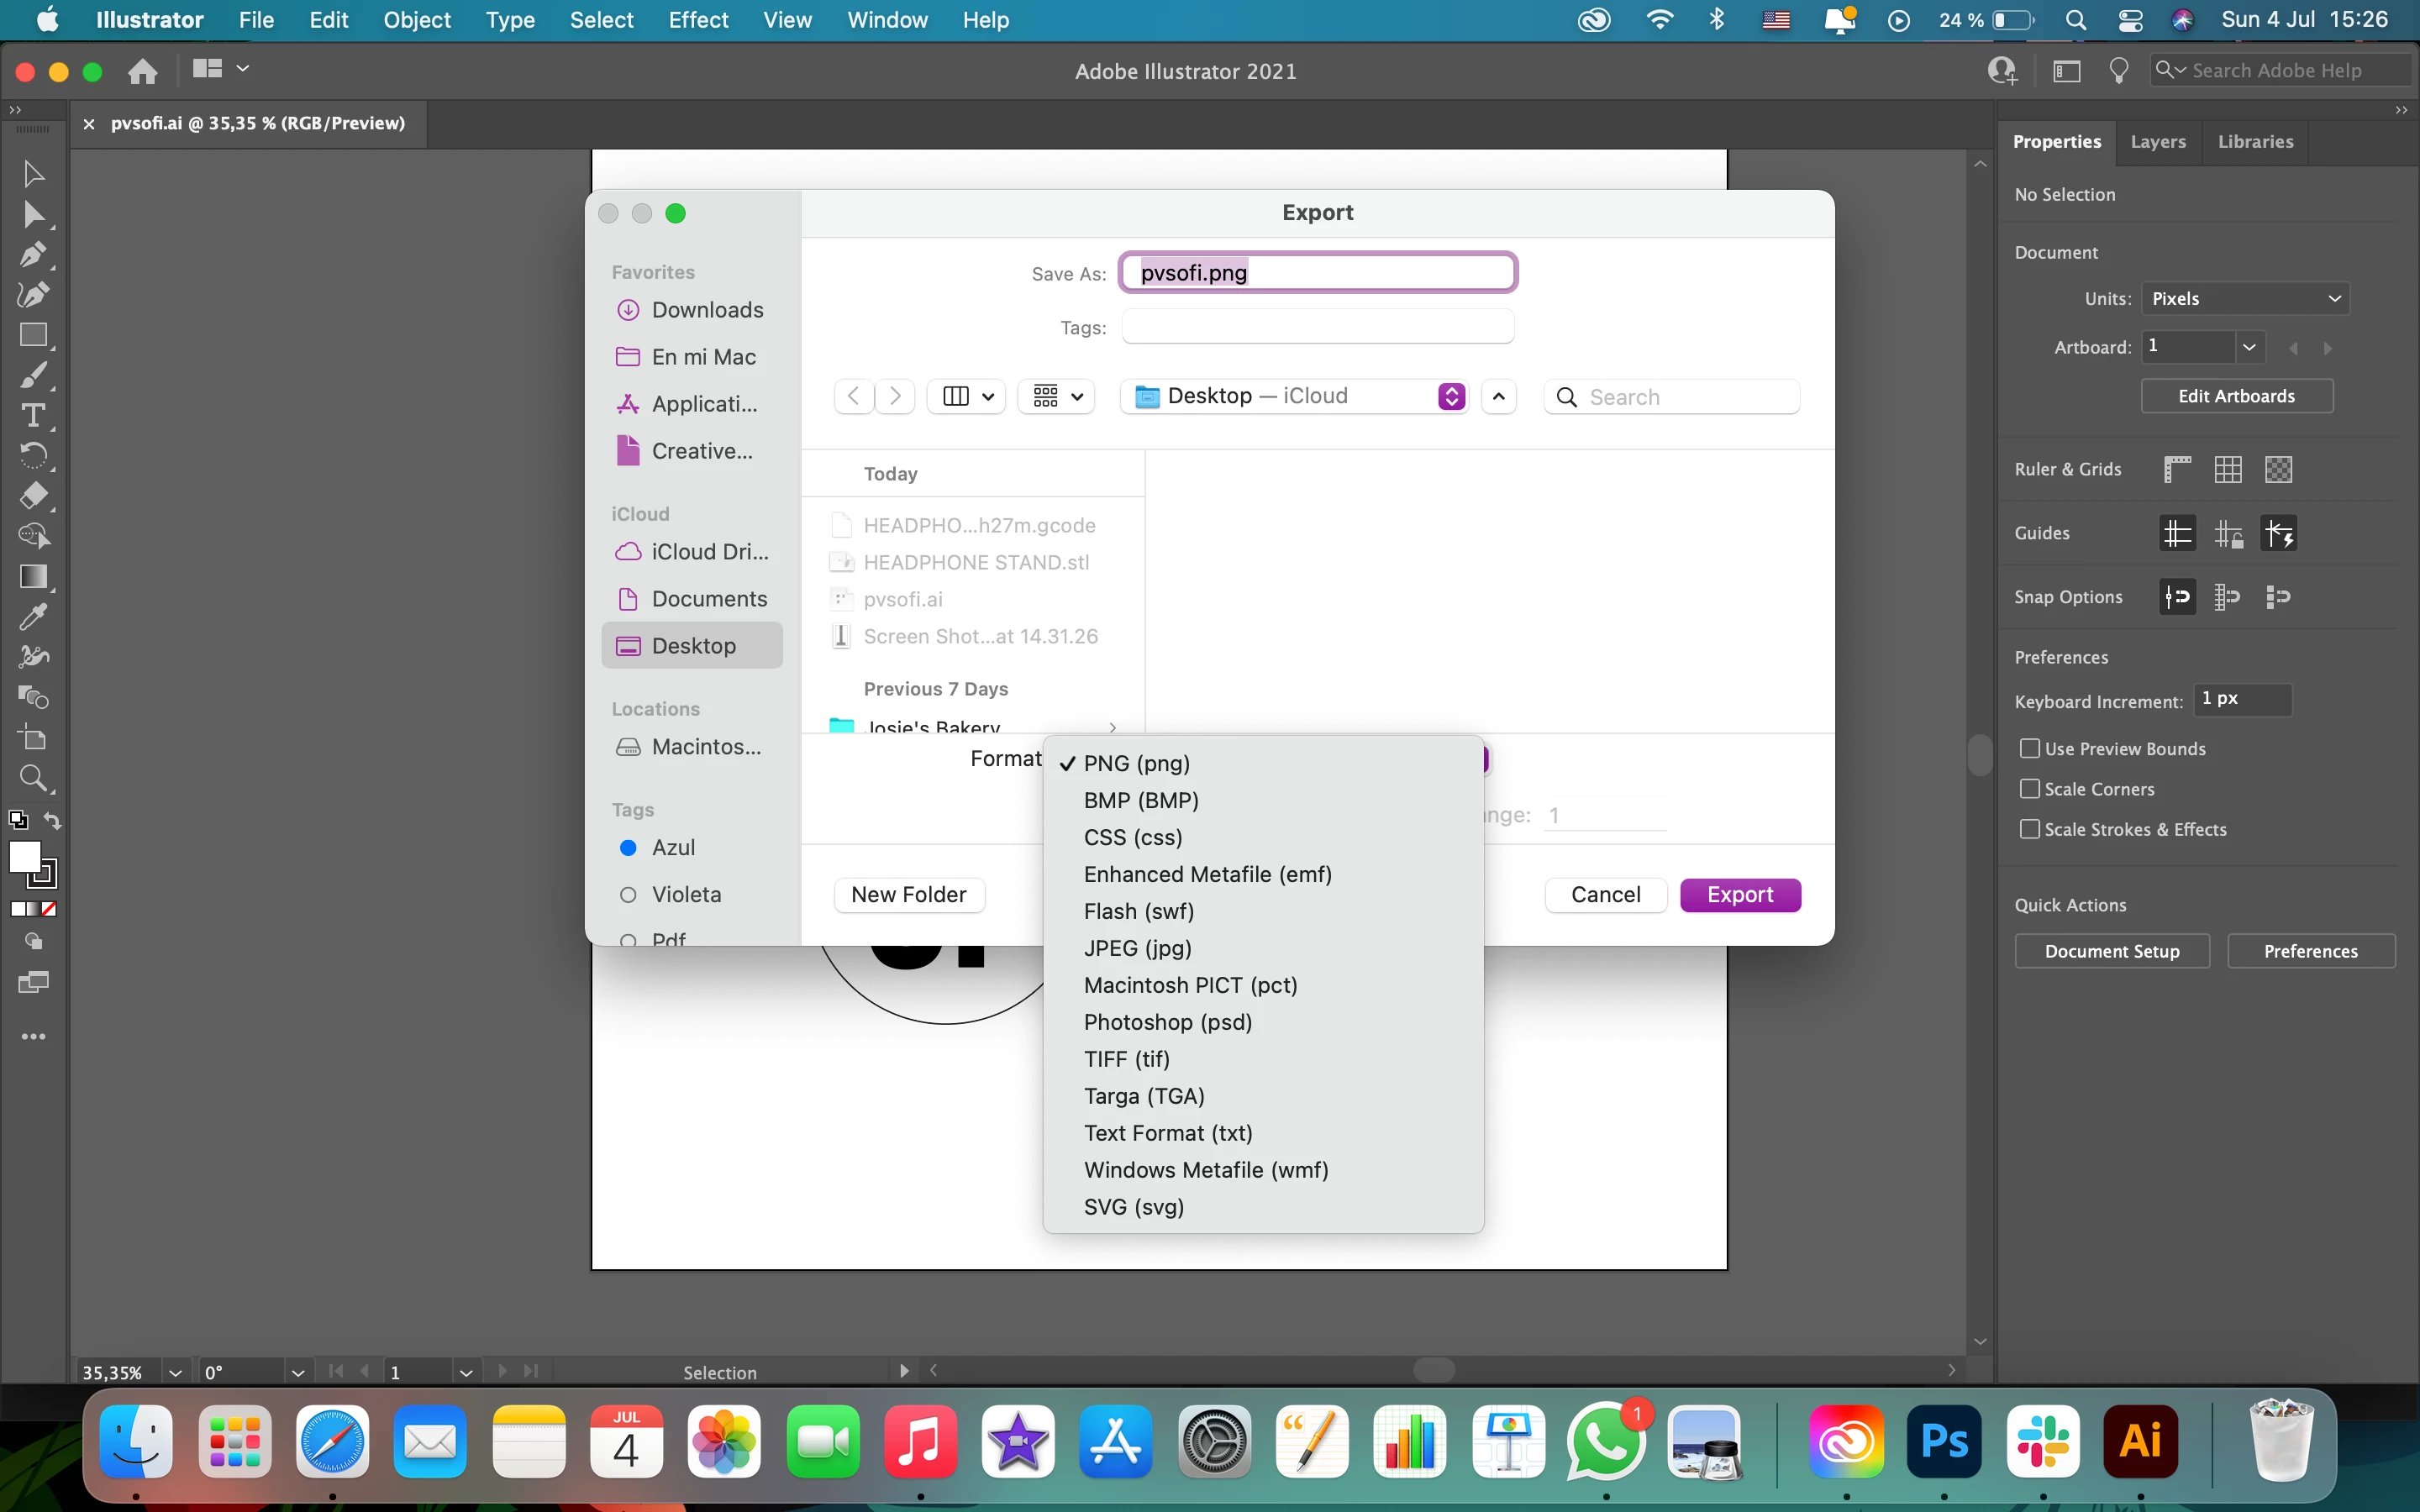Open the Desktop — iCloud location dropdown

click(x=1296, y=396)
